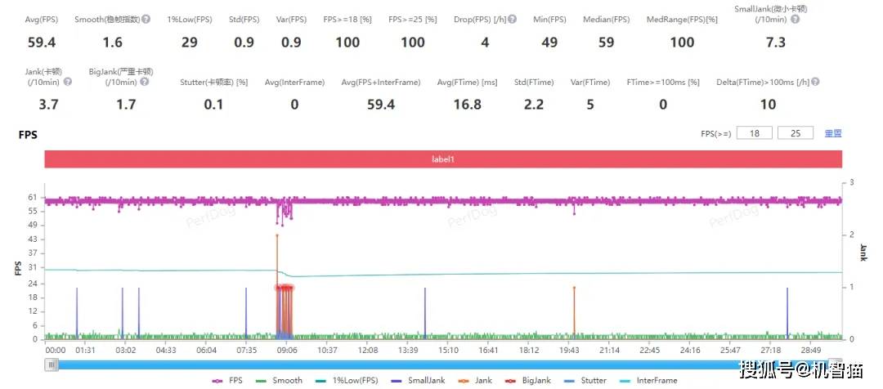Click the Avg(FPS+InterFrame) label

point(381,83)
